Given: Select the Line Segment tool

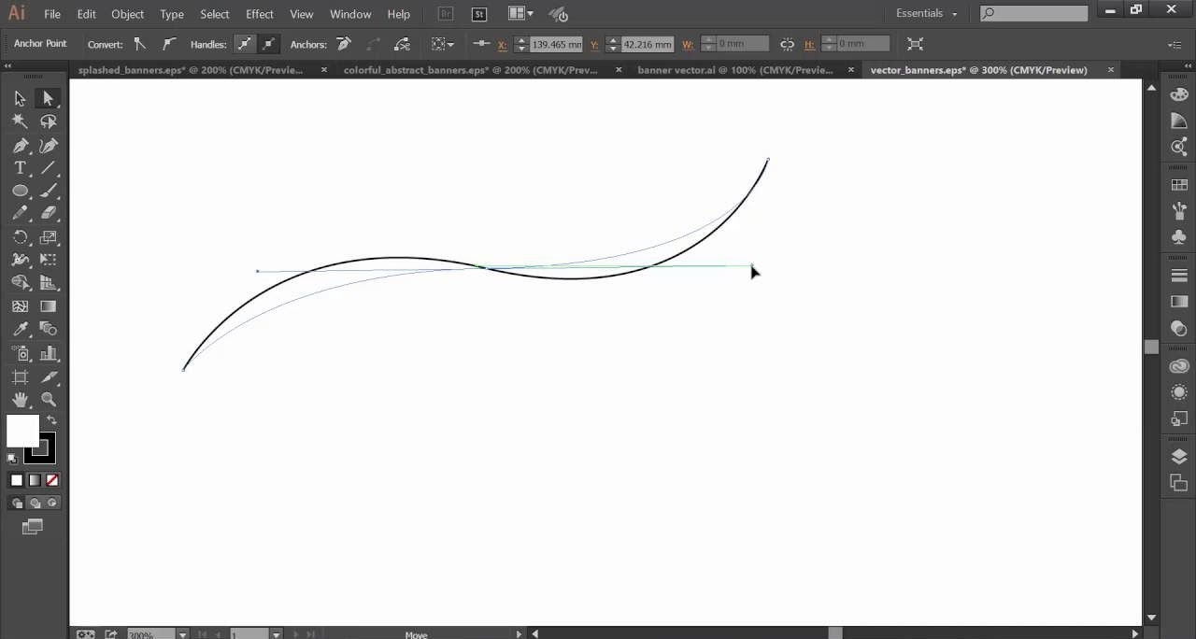Looking at the screenshot, I should pos(49,168).
